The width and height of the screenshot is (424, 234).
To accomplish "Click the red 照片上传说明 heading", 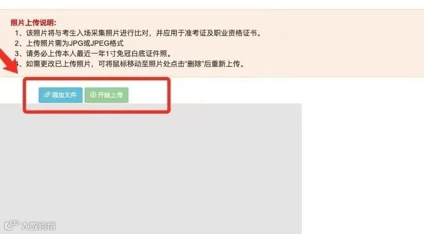I will [34, 23].
